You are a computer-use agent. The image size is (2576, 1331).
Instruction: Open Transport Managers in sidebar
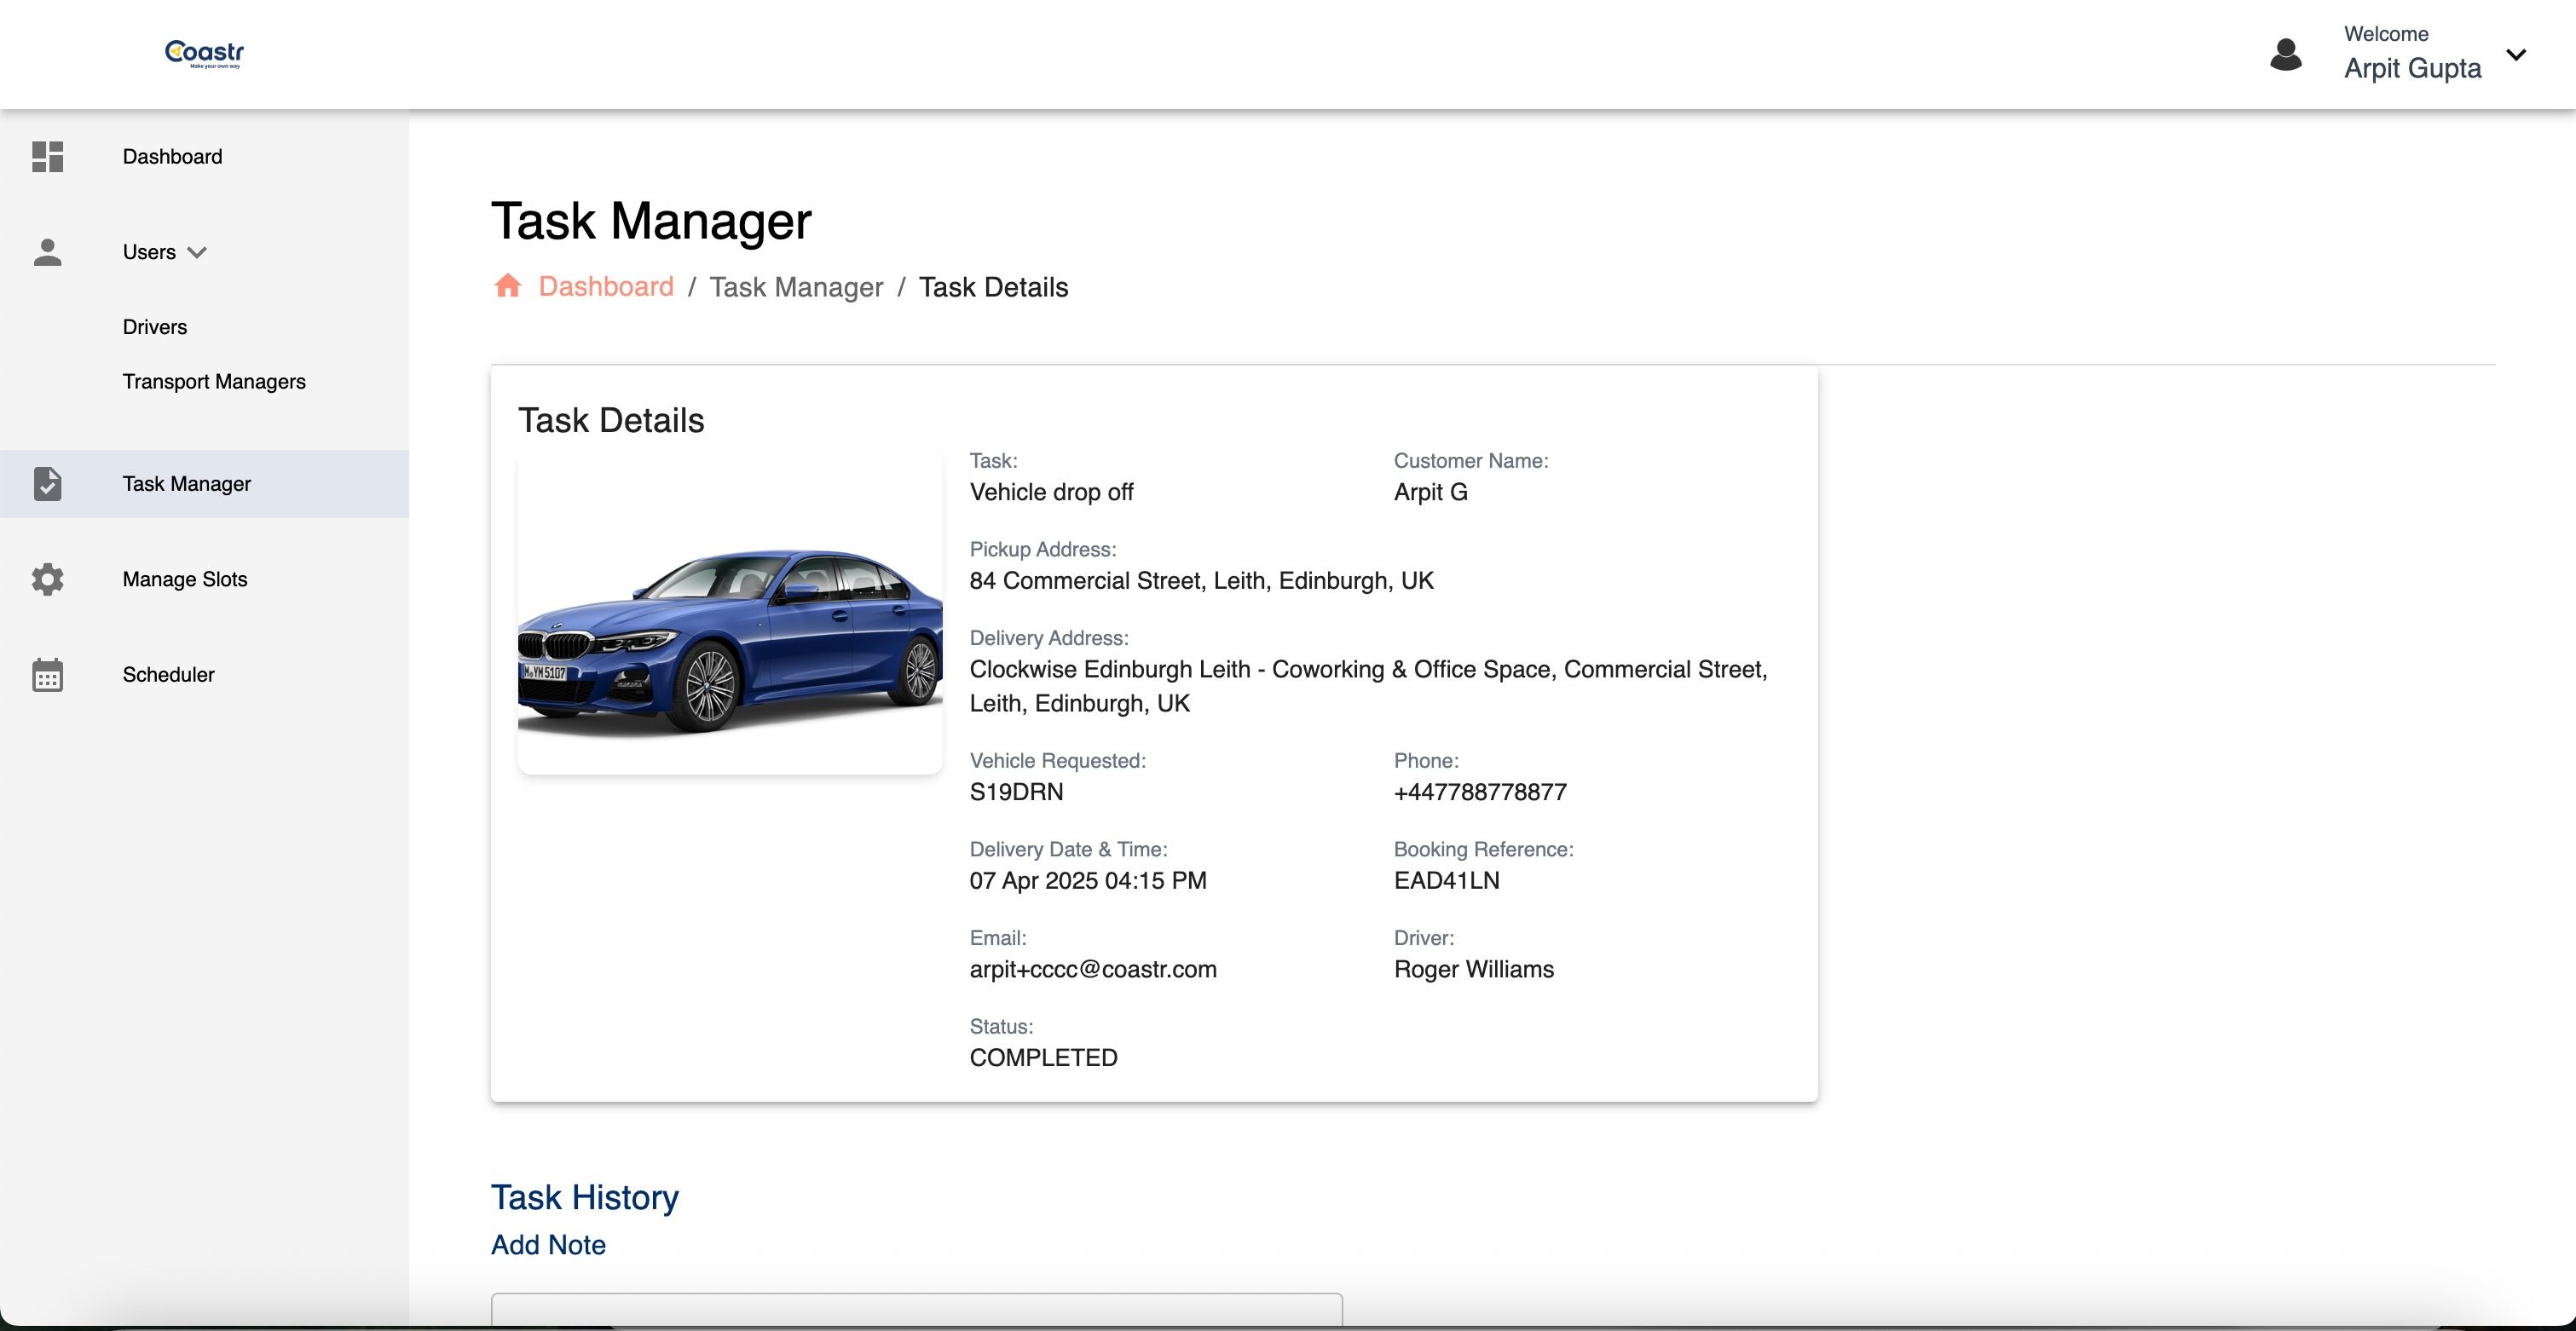tap(214, 382)
